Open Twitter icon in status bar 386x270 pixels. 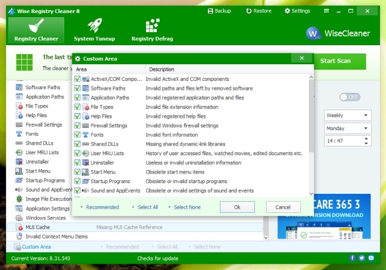(x=362, y=258)
